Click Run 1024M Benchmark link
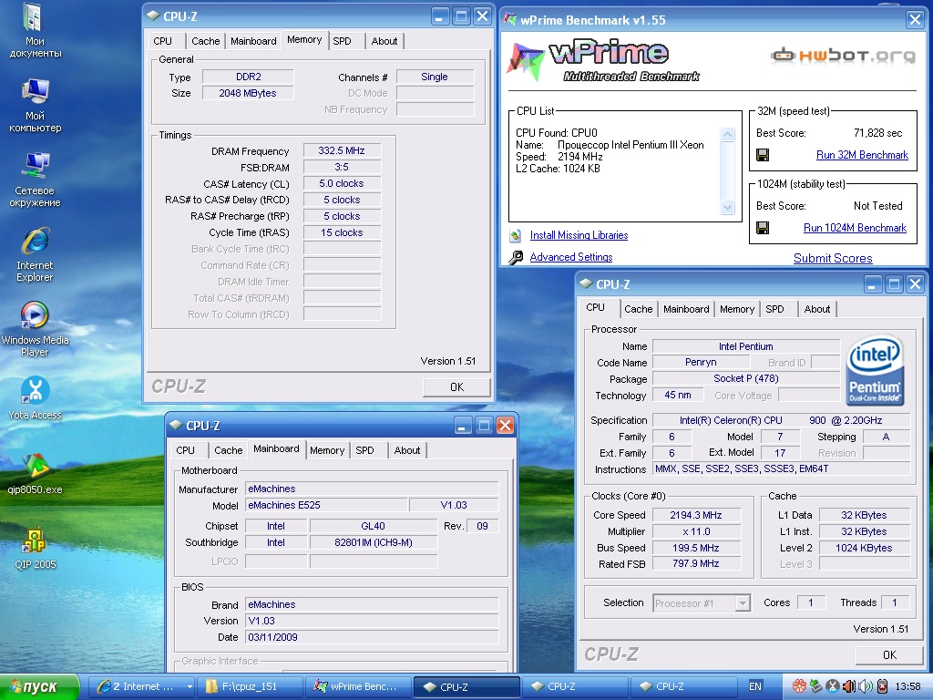 (x=855, y=228)
